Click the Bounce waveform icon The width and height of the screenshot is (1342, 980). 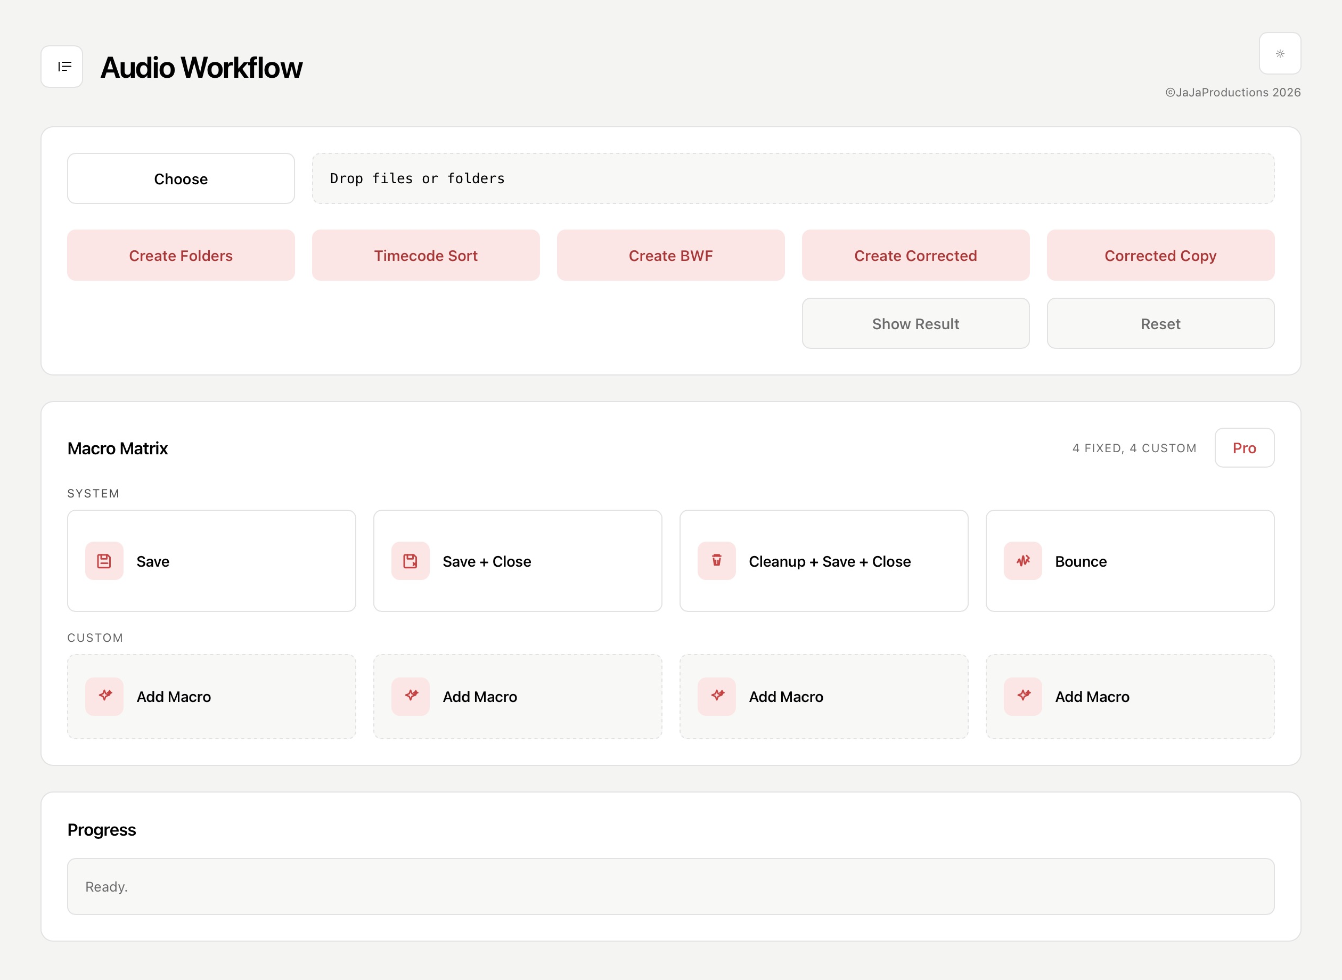tap(1022, 561)
